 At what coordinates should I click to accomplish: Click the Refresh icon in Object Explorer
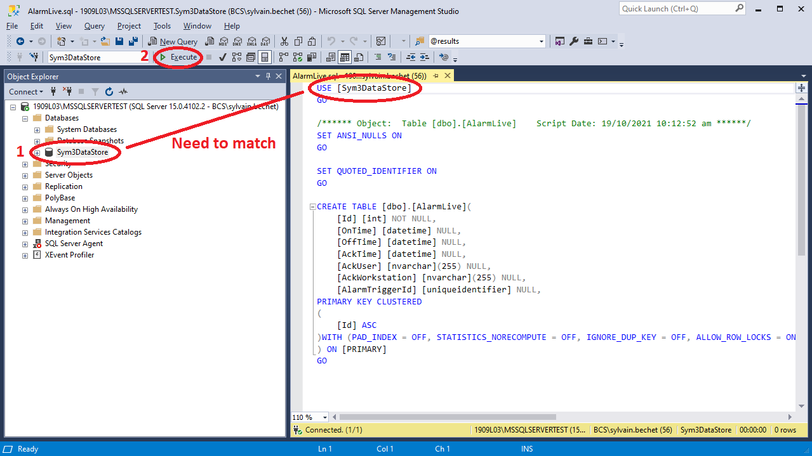[x=109, y=91]
